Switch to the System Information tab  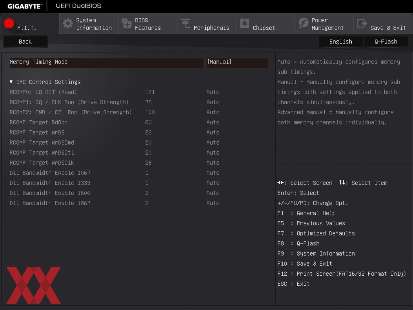[x=89, y=24]
